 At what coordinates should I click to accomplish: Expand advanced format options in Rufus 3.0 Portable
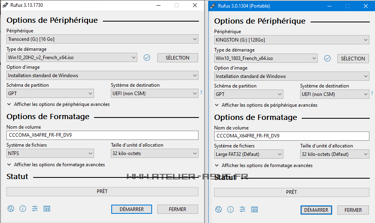pos(263,165)
